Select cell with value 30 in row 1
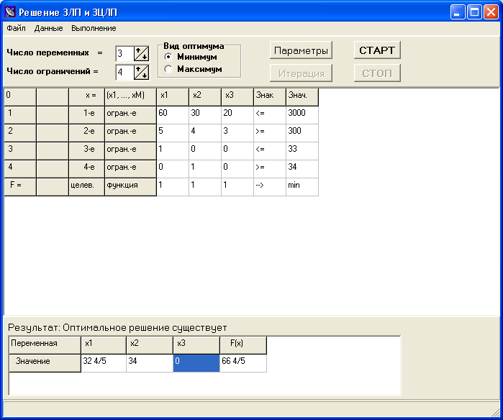Image resolution: width=503 pixels, height=420 pixels. click(205, 115)
